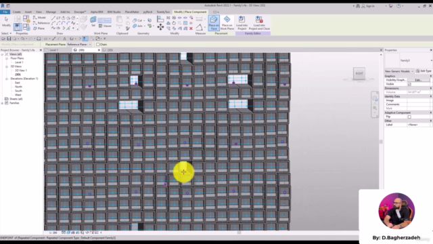Click the Help question mark icon
Viewport: 433px width, 244px height.
pos(398,6)
